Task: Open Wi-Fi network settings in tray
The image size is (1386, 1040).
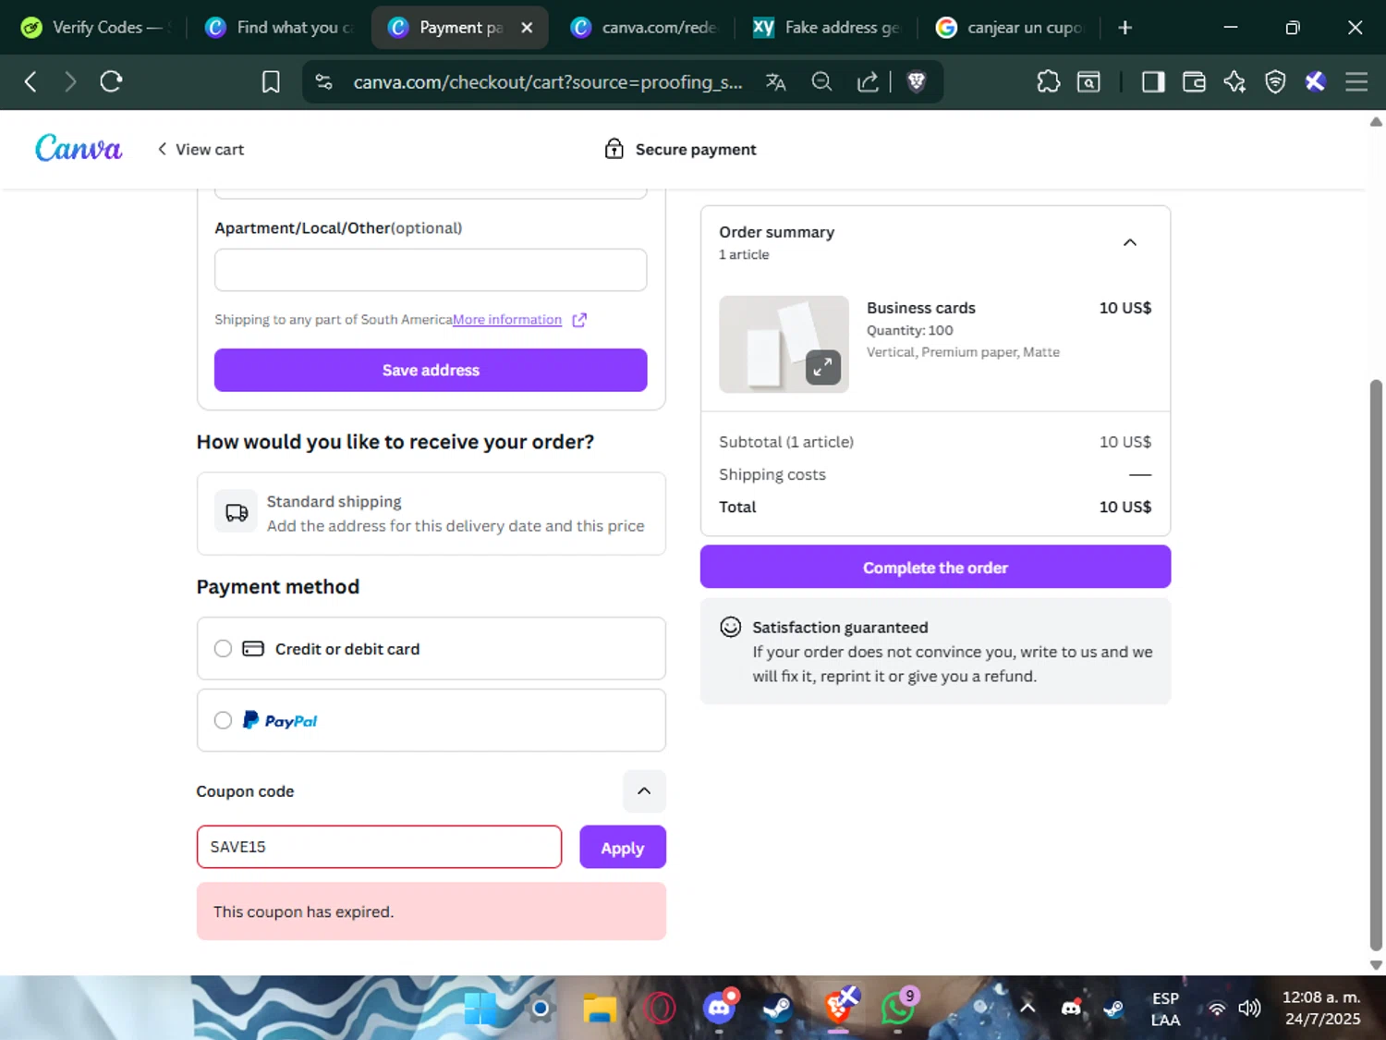Action: click(1217, 1008)
